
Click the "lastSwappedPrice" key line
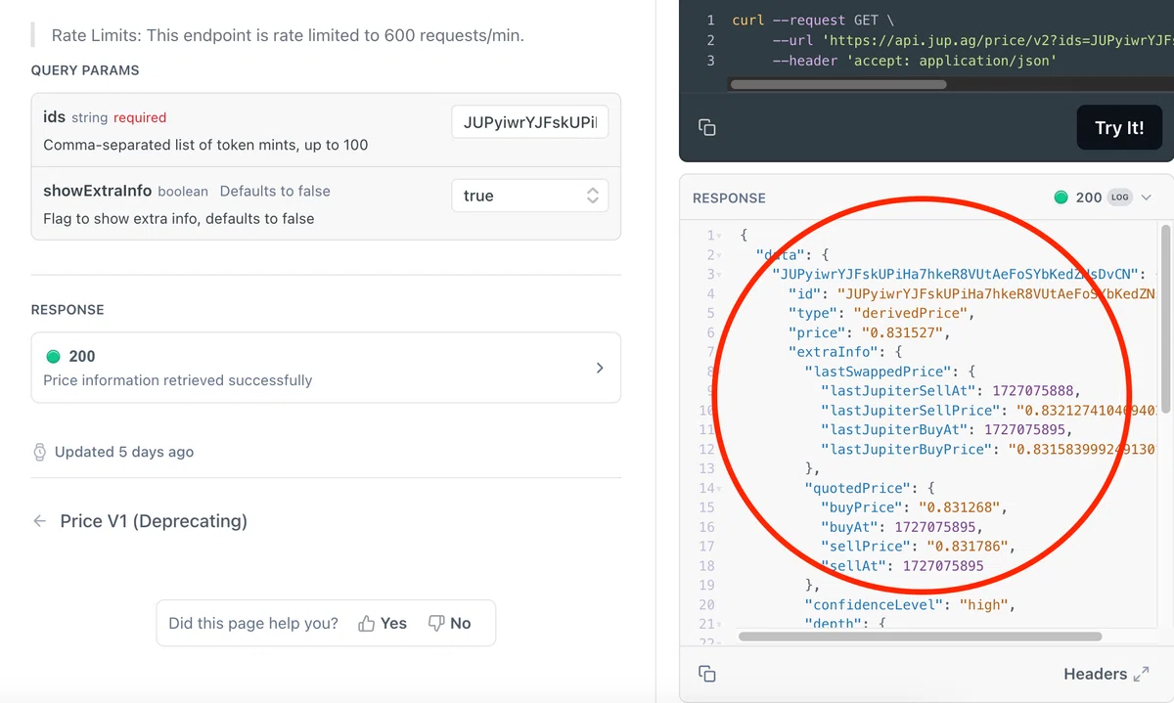pyautogui.click(x=890, y=372)
